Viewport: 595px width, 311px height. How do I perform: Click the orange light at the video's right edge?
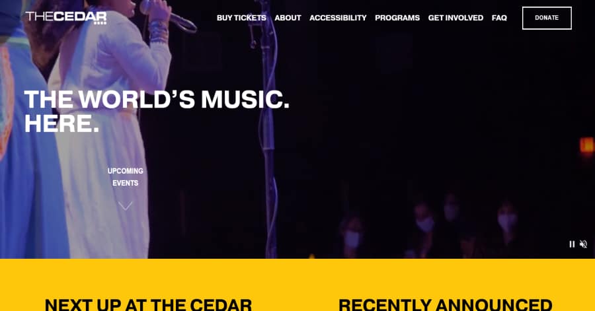point(587,146)
